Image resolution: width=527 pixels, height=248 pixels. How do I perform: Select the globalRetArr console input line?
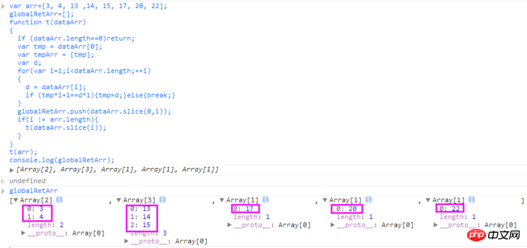coord(34,191)
